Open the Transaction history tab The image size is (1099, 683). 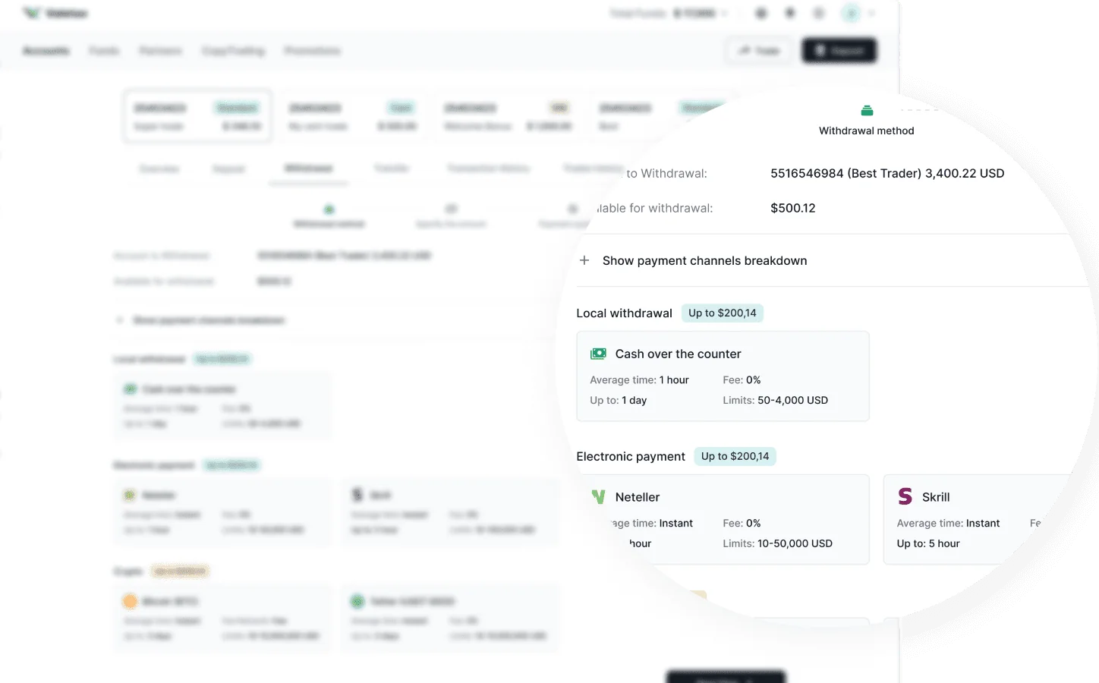[x=489, y=168]
